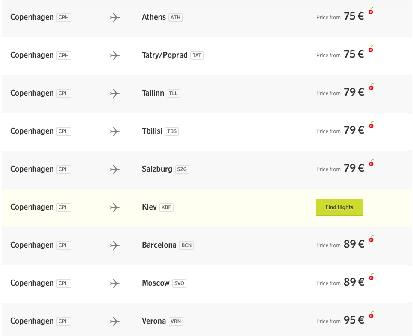Image resolution: width=413 pixels, height=336 pixels.
Task: Click the BCN airport code badge
Action: coord(186,245)
